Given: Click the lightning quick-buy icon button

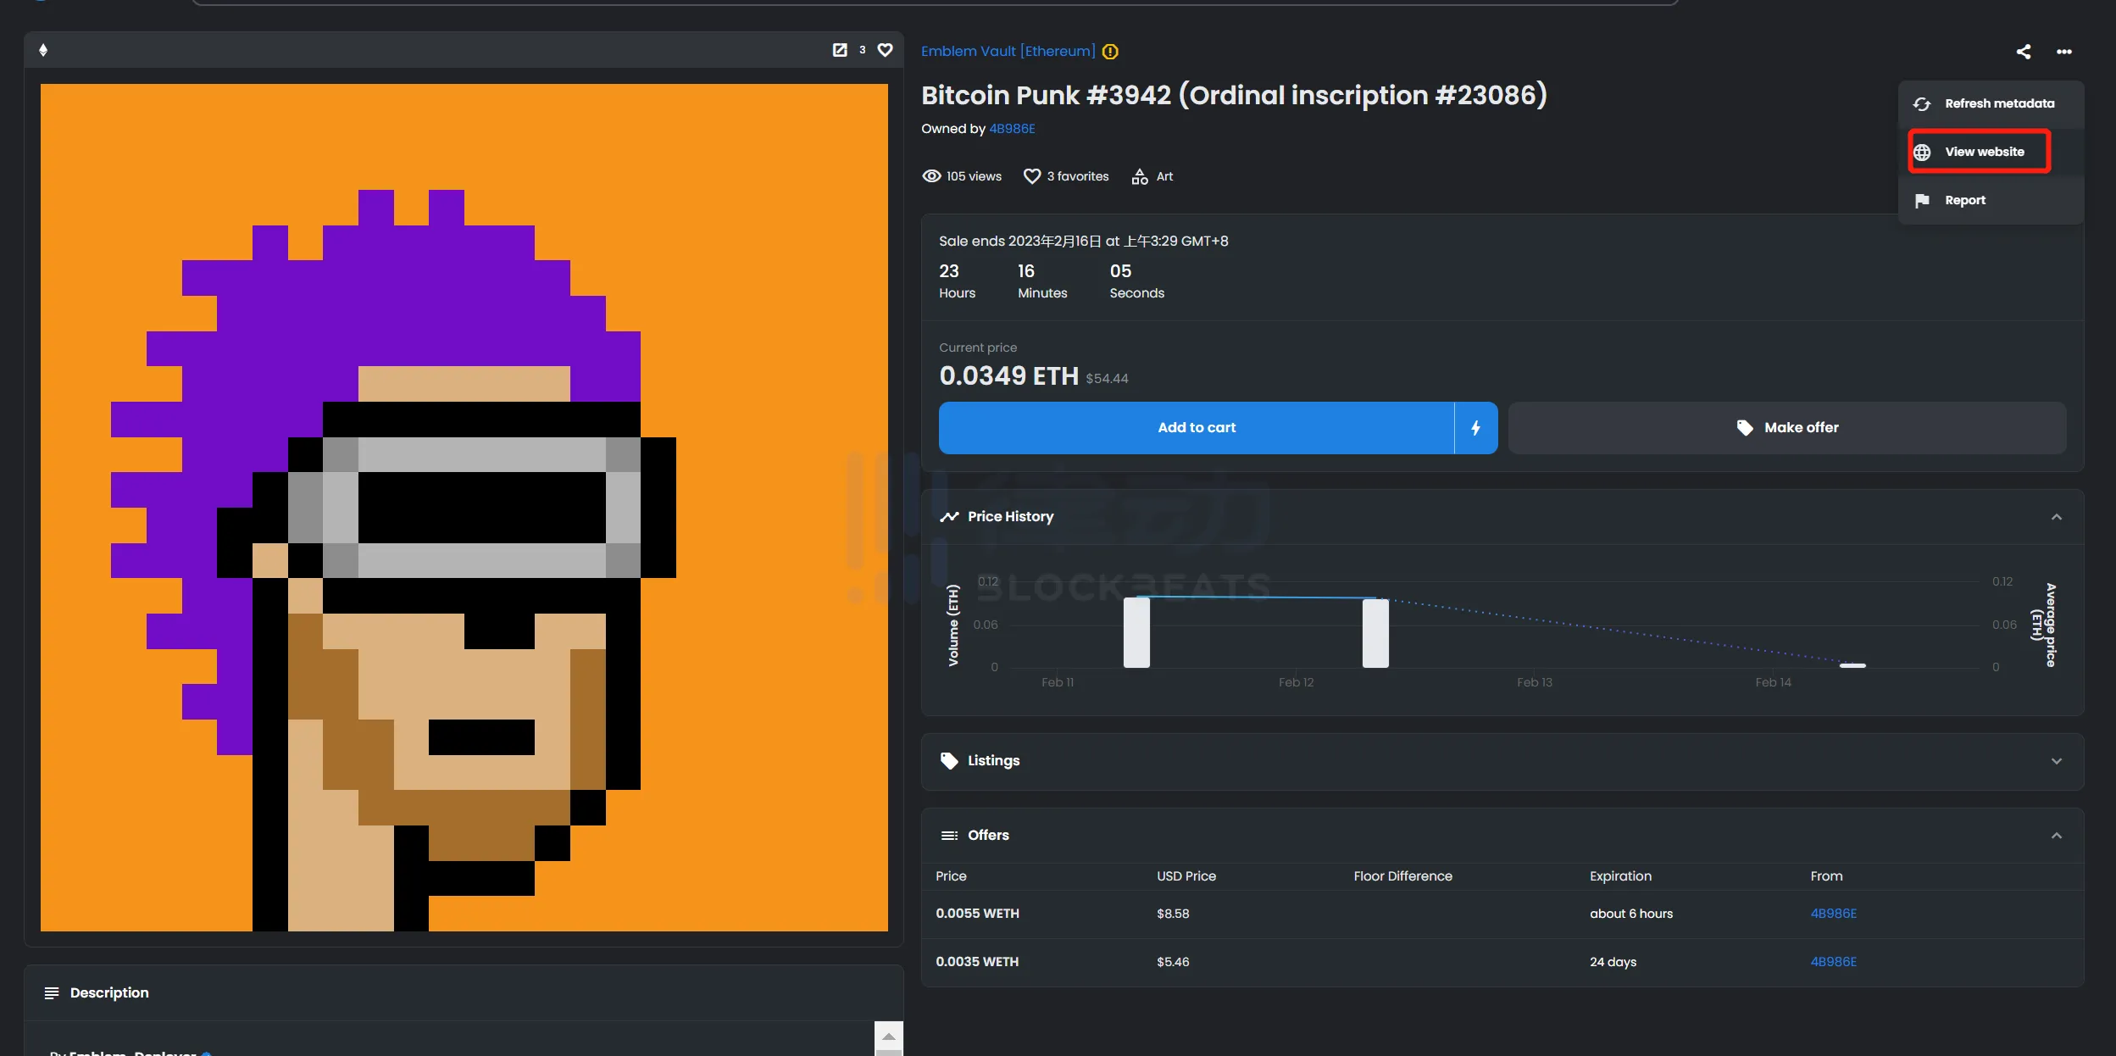Looking at the screenshot, I should (1475, 428).
